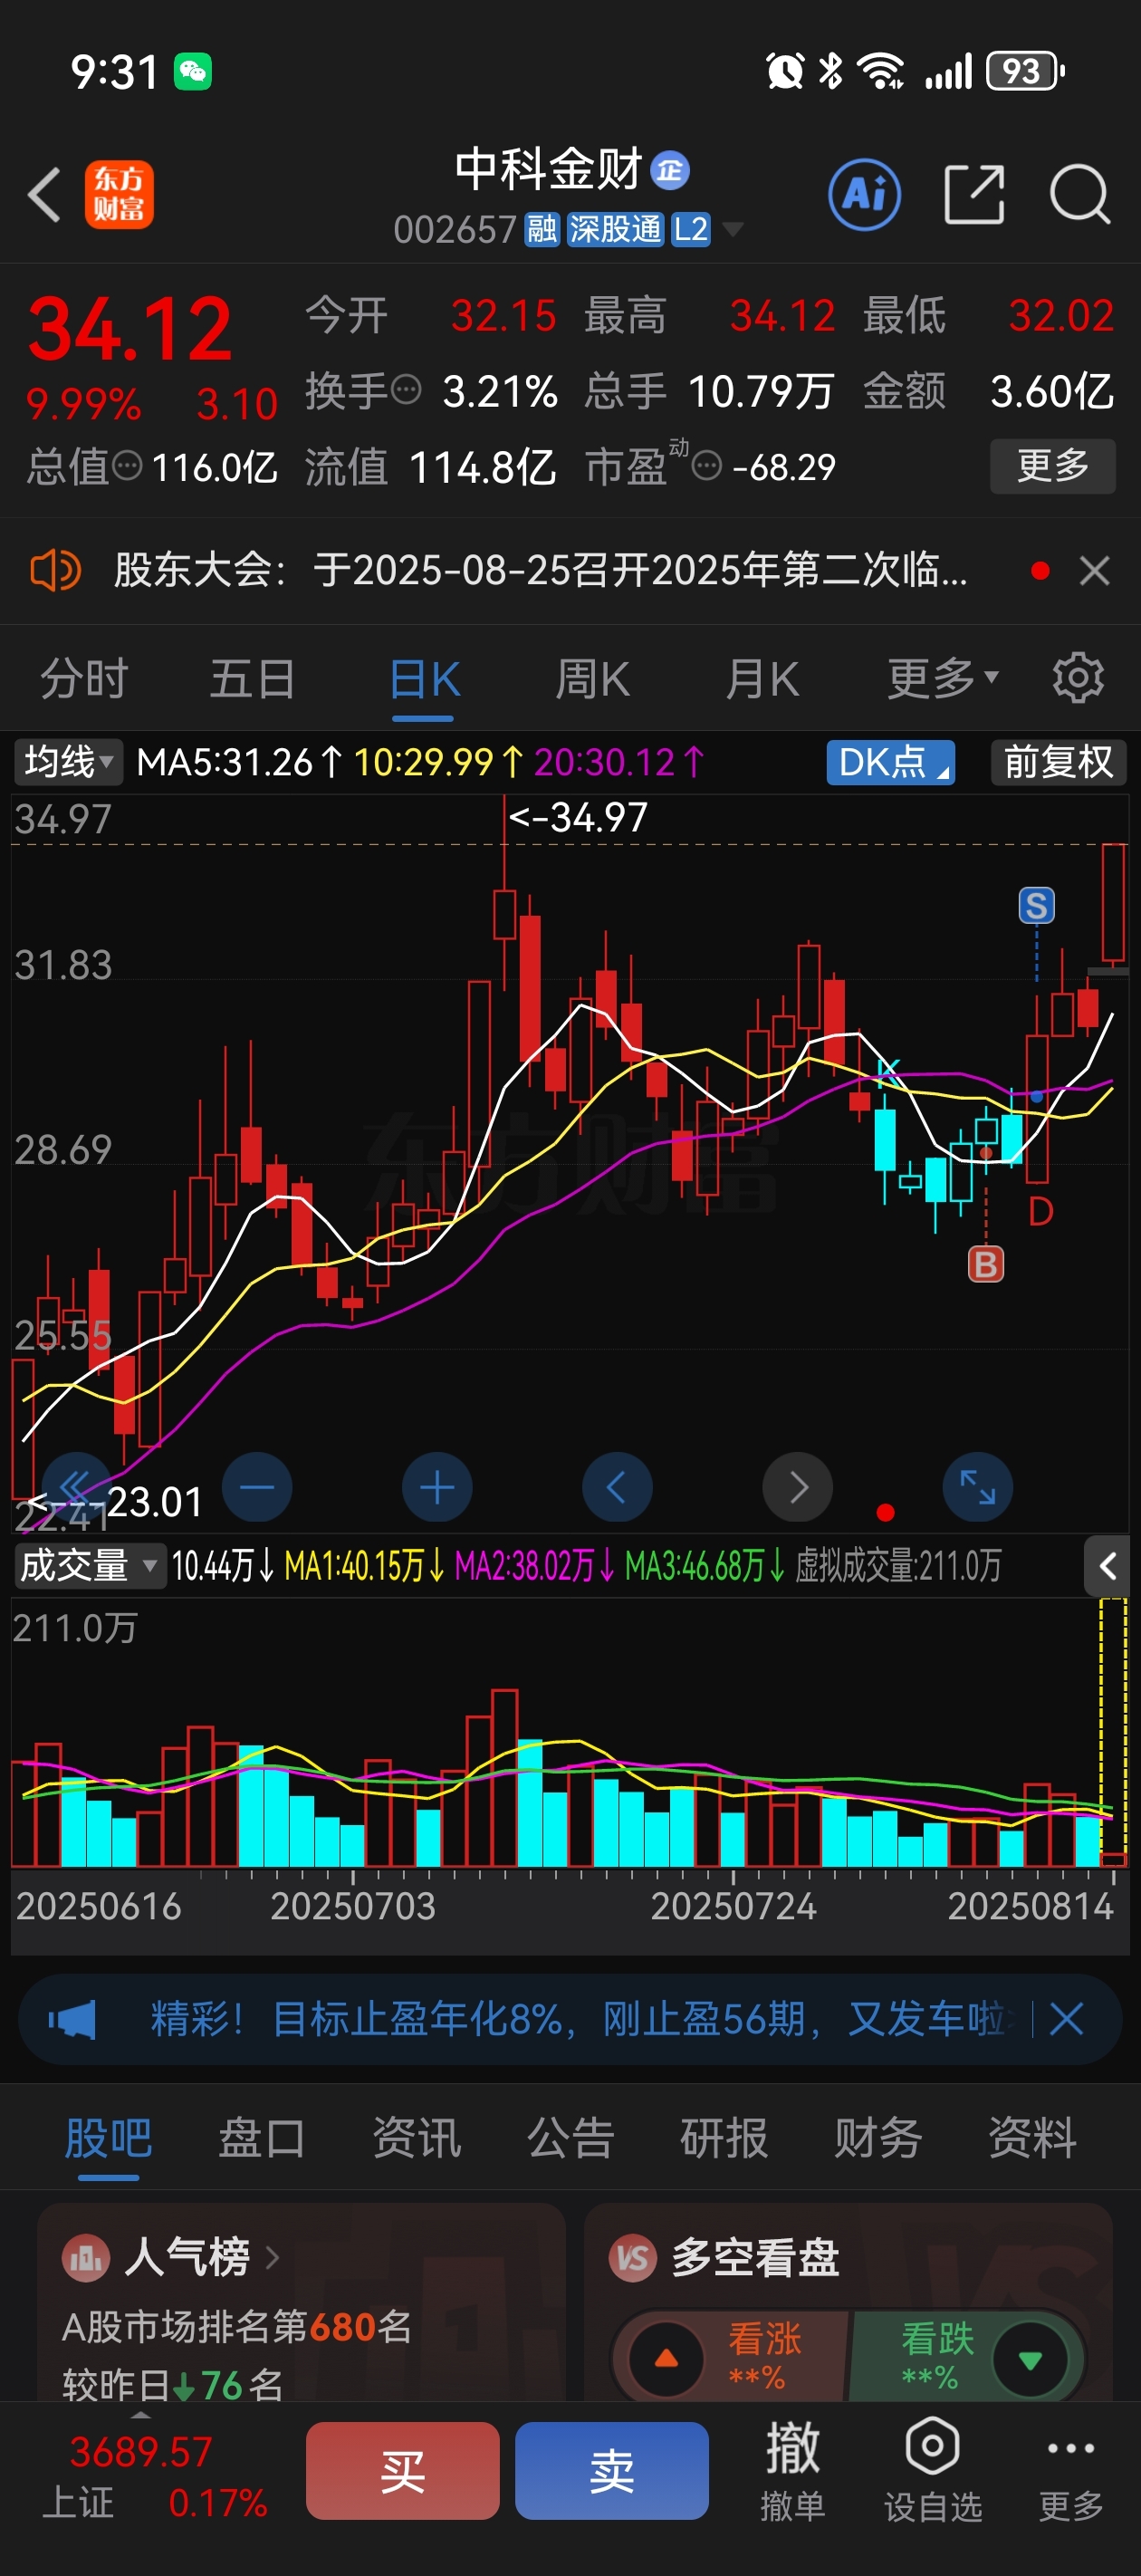1141x2576 pixels.
Task: Tap the 总值 info icon
Action: 127,465
